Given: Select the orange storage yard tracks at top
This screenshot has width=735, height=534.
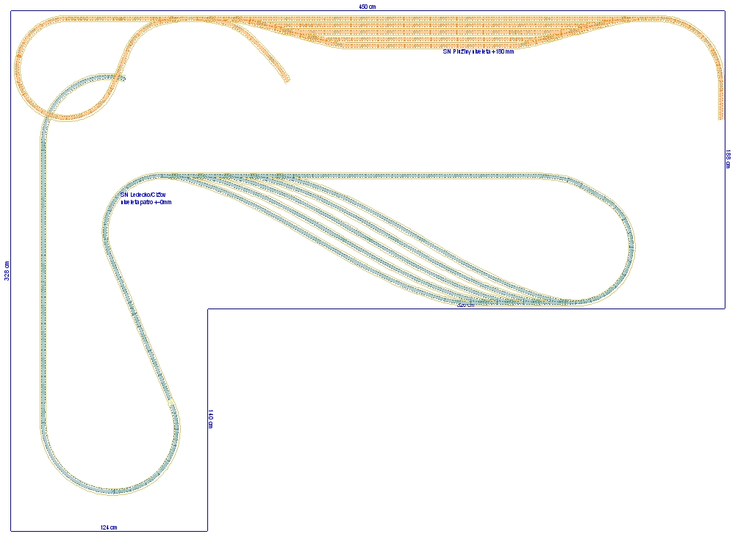Looking at the screenshot, I should coord(441,32).
